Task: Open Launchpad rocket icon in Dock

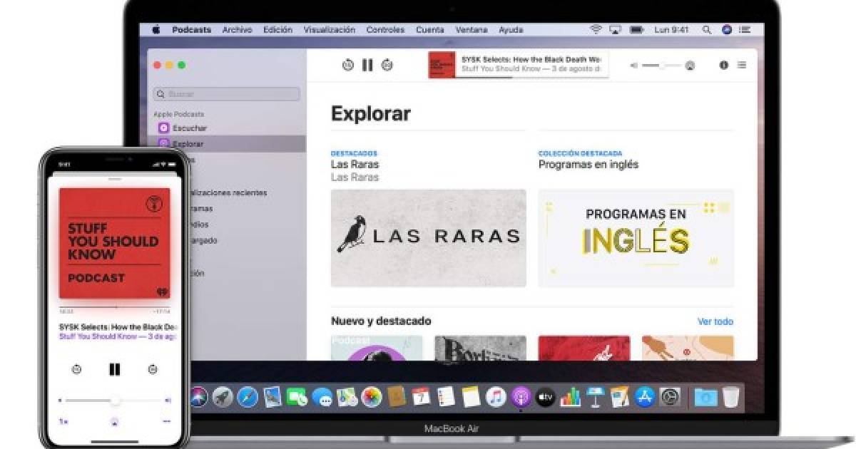Action: pyautogui.click(x=223, y=397)
